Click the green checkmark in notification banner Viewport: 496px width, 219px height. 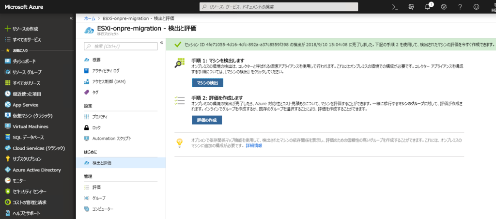coord(177,44)
